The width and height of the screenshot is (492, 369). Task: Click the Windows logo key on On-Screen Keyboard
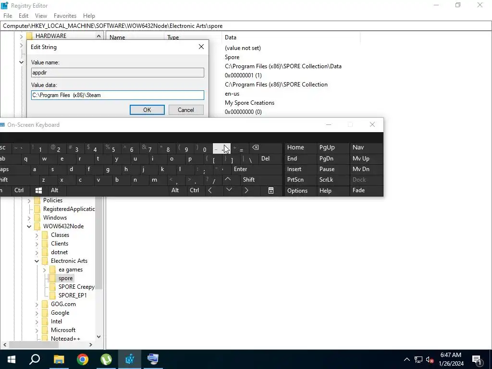(38, 190)
